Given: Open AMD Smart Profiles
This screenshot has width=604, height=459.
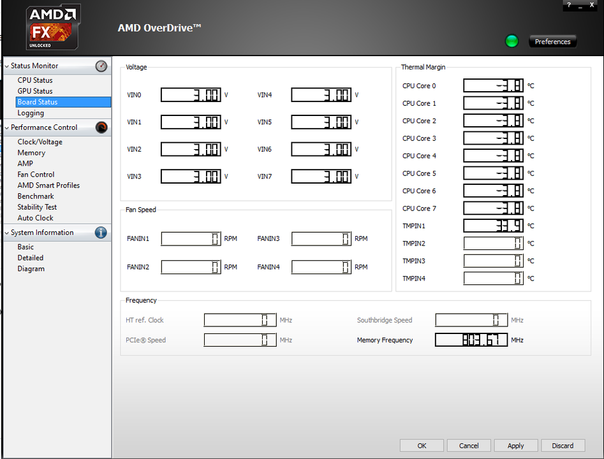Looking at the screenshot, I should click(48, 186).
